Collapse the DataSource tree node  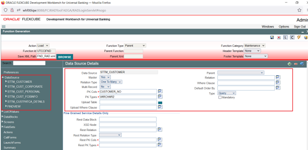coord(3,77)
